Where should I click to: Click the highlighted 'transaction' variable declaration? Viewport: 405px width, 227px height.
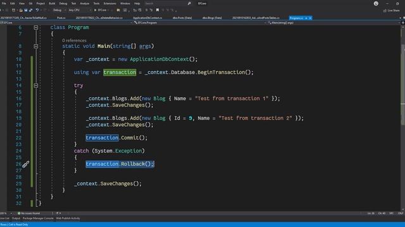[120, 73]
